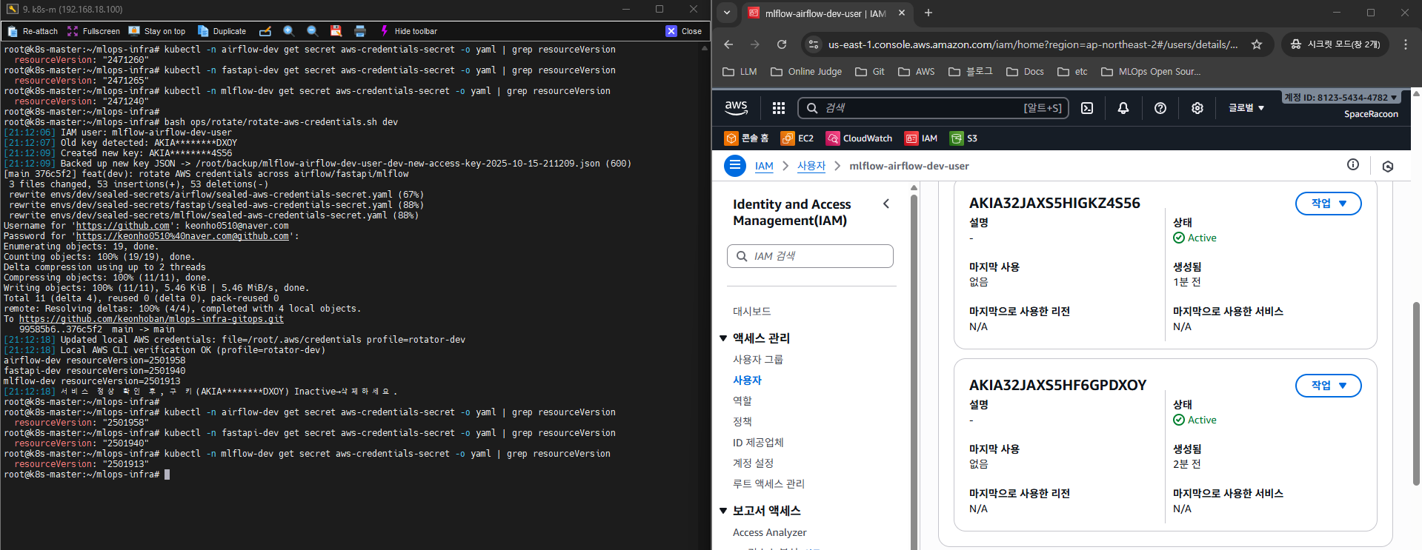
Task: Switch the terminal to Fullscreen
Action: [x=93, y=31]
